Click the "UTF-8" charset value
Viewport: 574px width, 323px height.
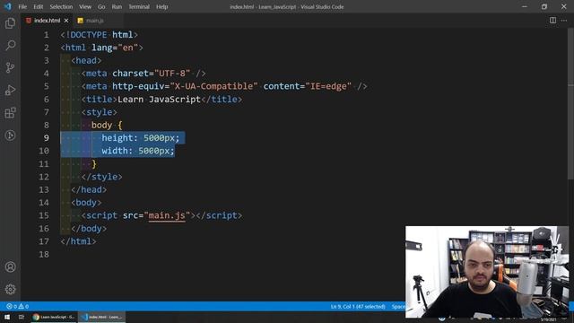[x=172, y=74]
